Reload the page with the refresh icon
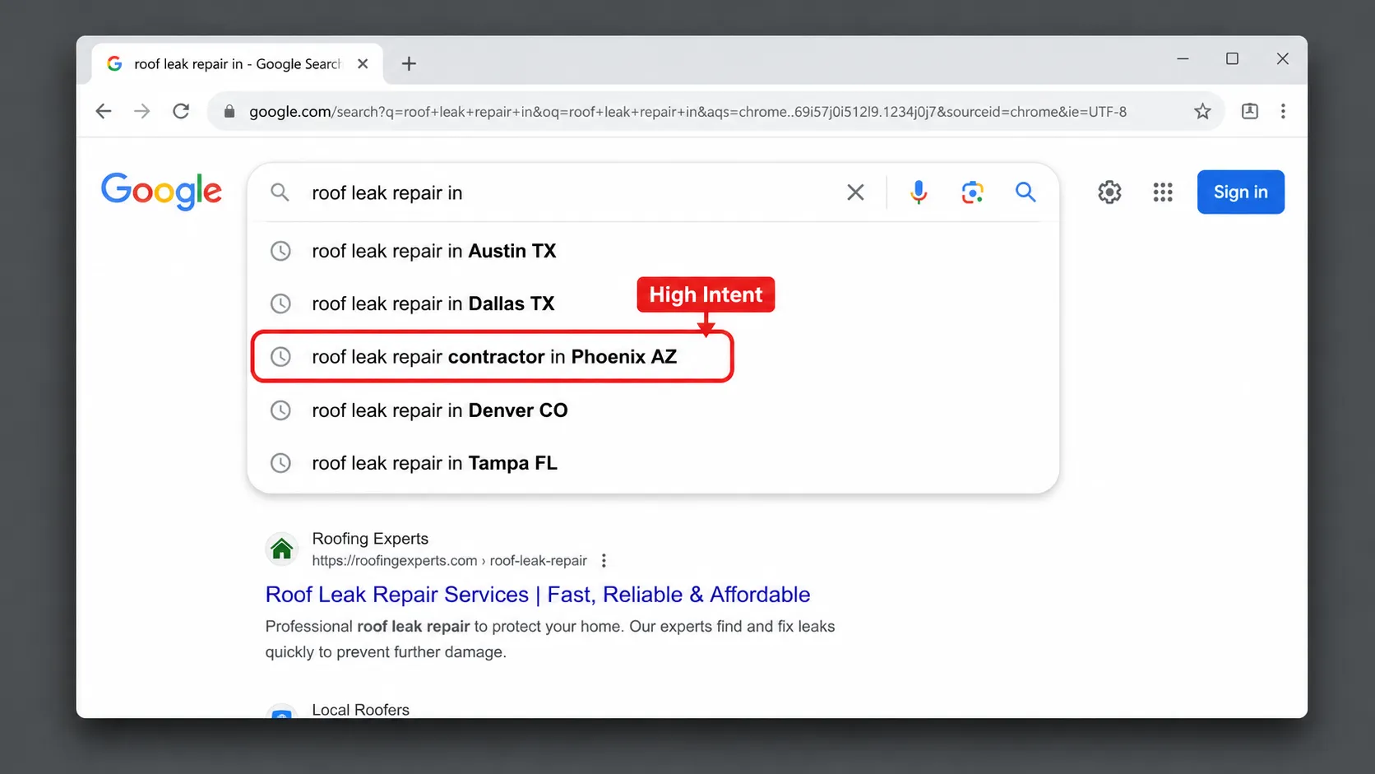Screen dimensions: 1375x774 pyautogui.click(x=181, y=111)
